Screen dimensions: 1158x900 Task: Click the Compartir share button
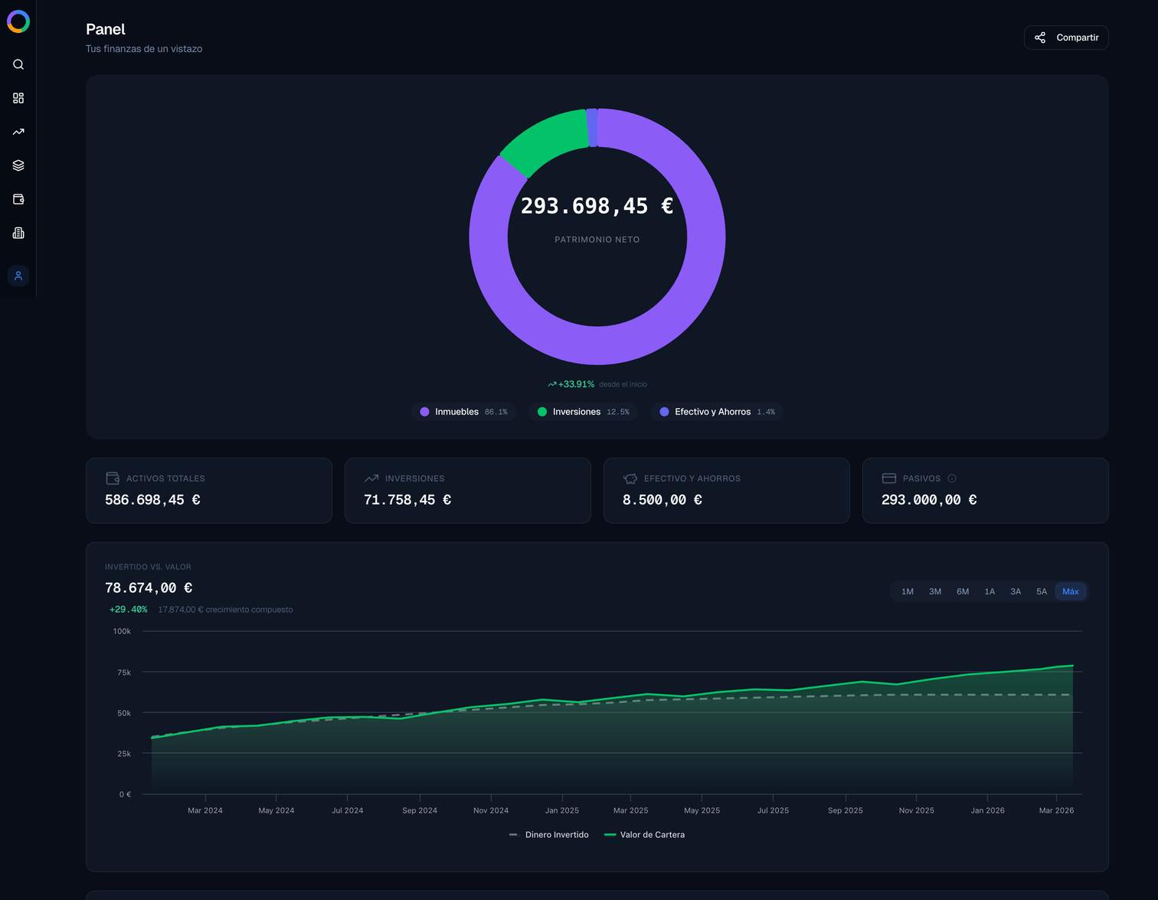[x=1066, y=38]
